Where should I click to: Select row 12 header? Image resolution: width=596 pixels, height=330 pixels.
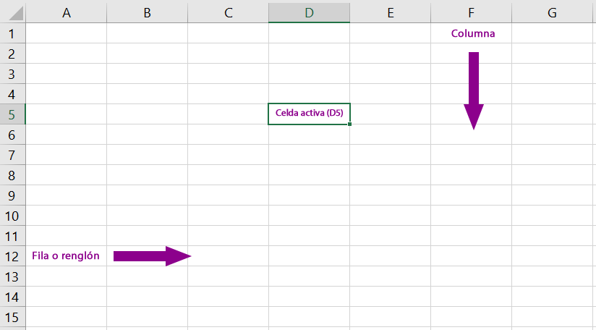(x=12, y=256)
